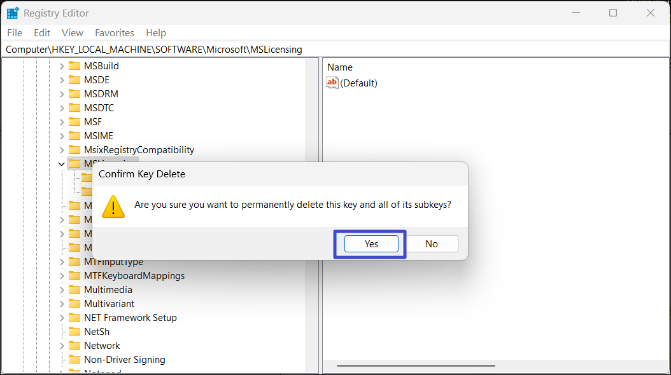Image resolution: width=671 pixels, height=375 pixels.
Task: Click the registry path address bar
Action: [335, 50]
